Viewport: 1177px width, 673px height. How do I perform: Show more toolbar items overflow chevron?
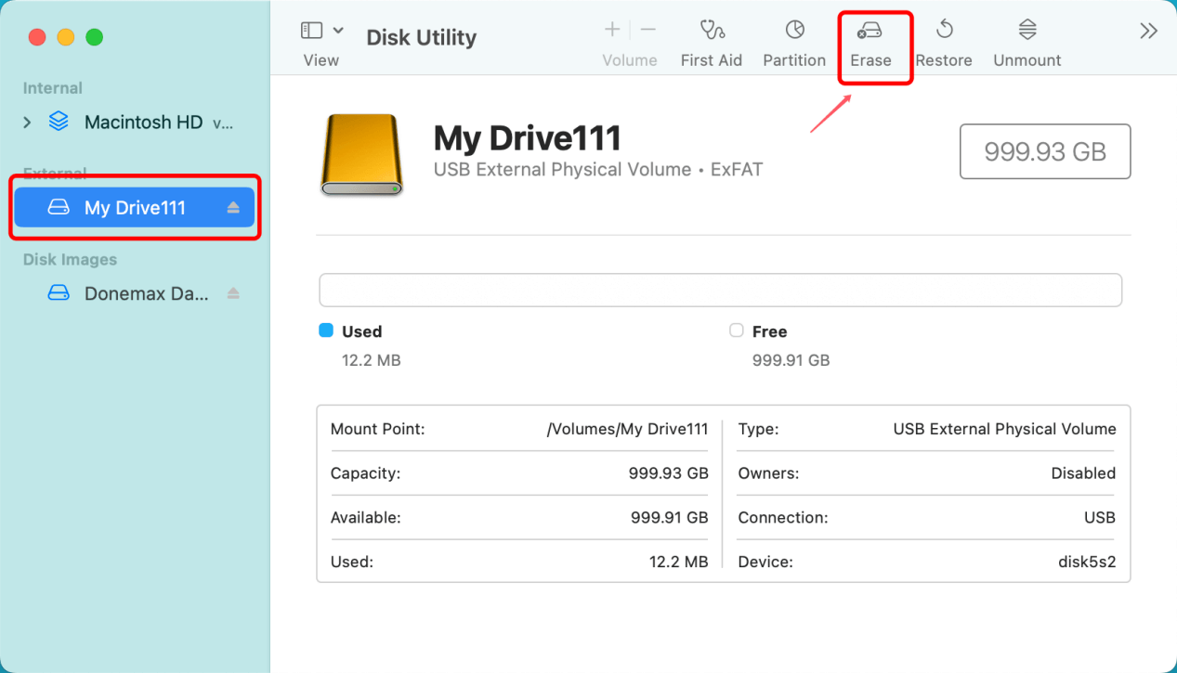(x=1148, y=32)
